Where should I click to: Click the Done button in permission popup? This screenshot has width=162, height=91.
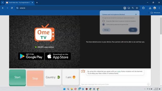click(133, 30)
